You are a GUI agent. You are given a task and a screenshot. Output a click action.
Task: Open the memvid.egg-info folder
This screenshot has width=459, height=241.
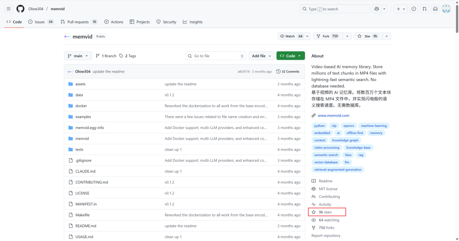(x=90, y=128)
